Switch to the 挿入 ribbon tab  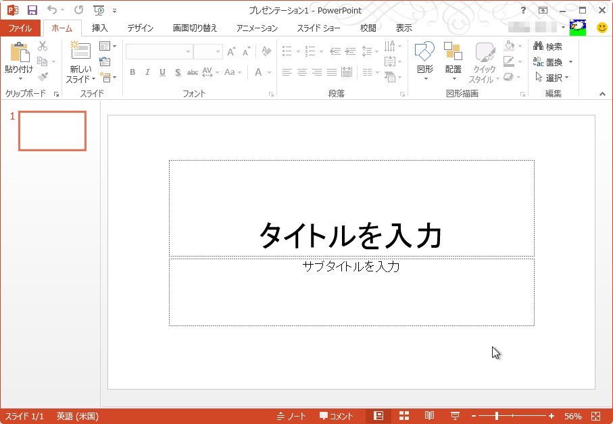click(x=99, y=28)
